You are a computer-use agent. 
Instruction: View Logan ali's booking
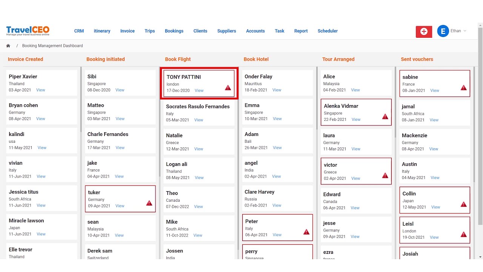[x=199, y=178]
